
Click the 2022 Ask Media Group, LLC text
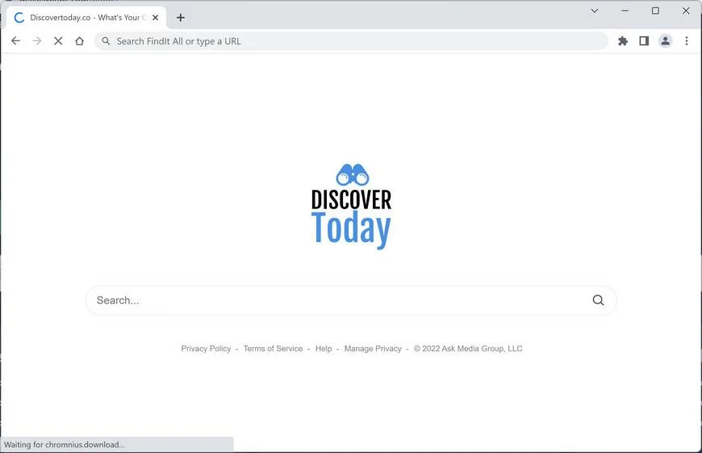pos(468,349)
